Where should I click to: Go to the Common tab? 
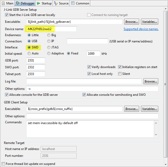pos(80,3)
